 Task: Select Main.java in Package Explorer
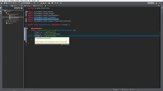click(x=13, y=16)
